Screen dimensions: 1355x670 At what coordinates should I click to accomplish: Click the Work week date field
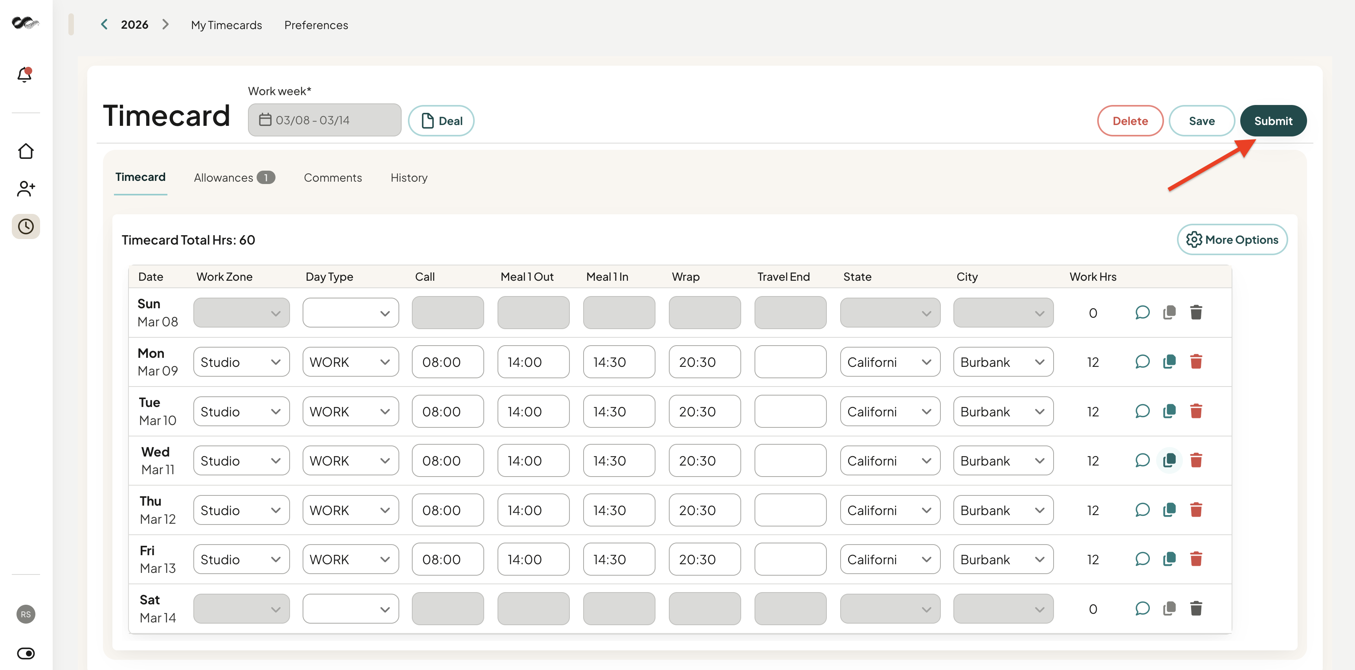325,120
